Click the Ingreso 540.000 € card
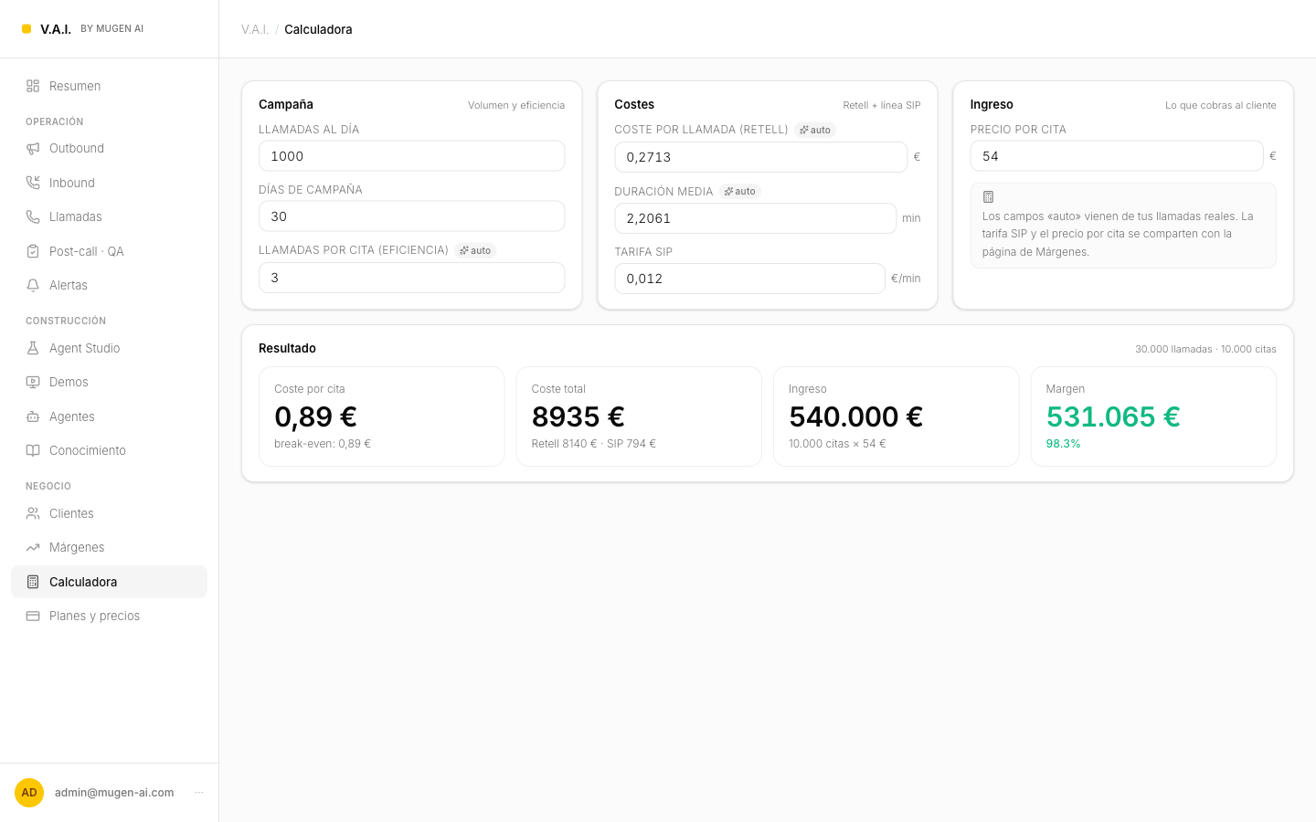This screenshot has width=1316, height=822. (896, 416)
